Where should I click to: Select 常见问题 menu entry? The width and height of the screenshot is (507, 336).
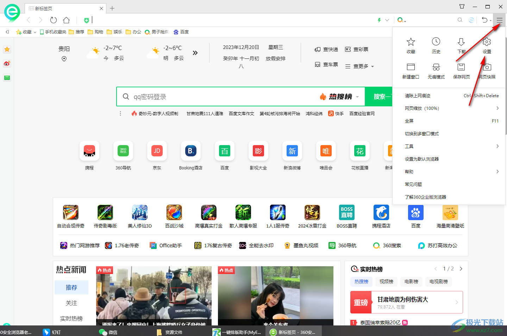[449, 184]
